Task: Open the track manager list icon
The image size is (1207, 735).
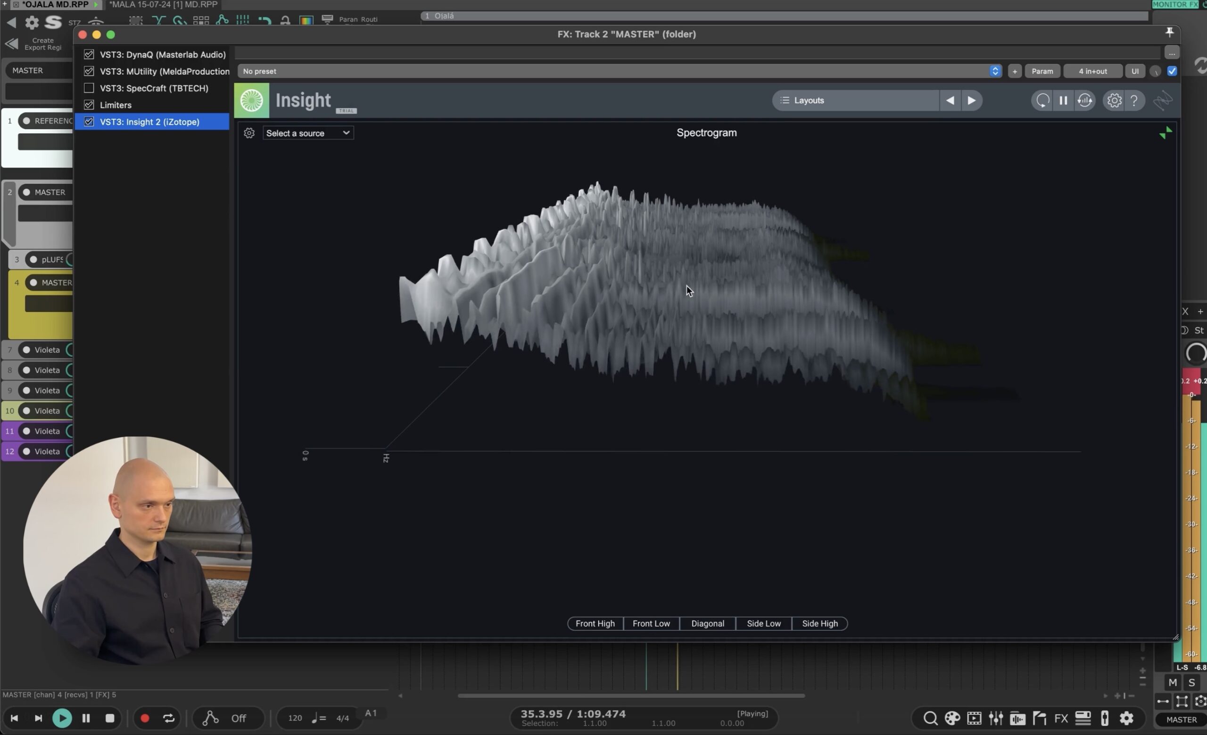Action: coord(1083,718)
